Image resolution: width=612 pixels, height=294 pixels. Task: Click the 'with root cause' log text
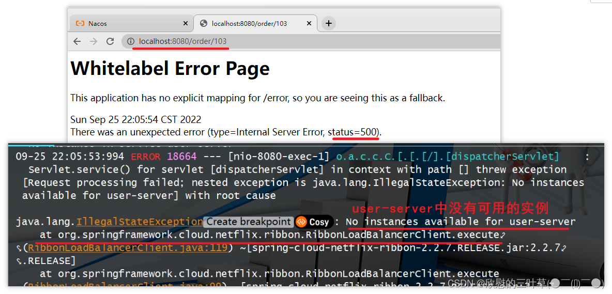pyautogui.click(x=231, y=195)
